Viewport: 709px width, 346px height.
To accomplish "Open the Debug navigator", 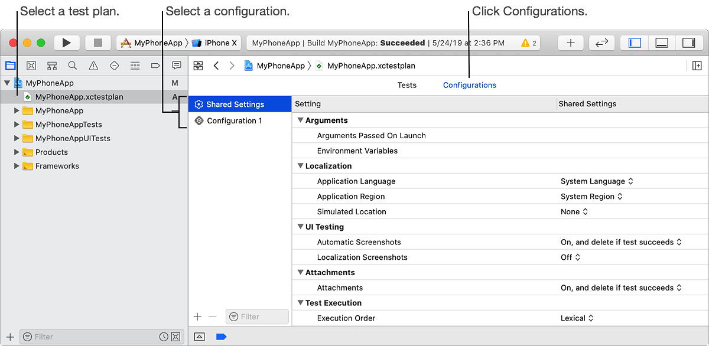I will 135,66.
